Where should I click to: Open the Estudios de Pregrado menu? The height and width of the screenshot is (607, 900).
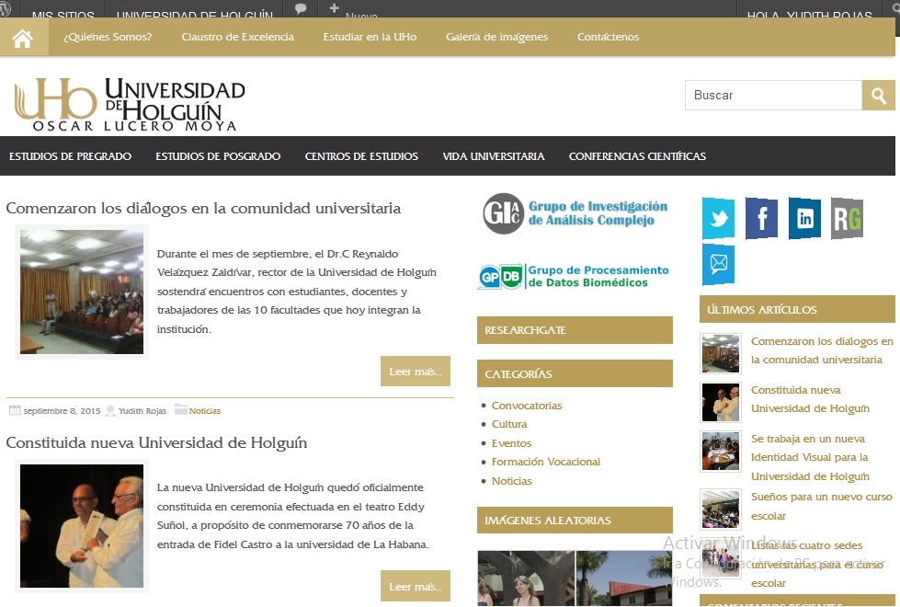tap(70, 156)
